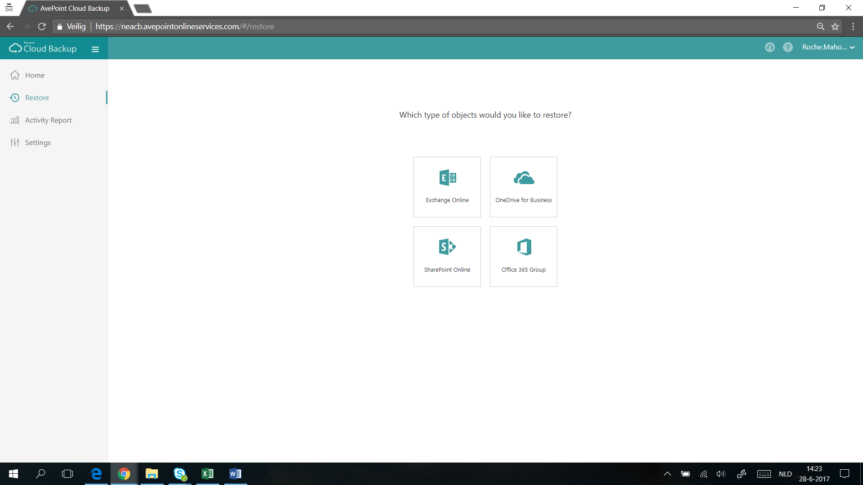The width and height of the screenshot is (863, 485).
Task: Open Settings in the sidebar
Action: pos(53,142)
